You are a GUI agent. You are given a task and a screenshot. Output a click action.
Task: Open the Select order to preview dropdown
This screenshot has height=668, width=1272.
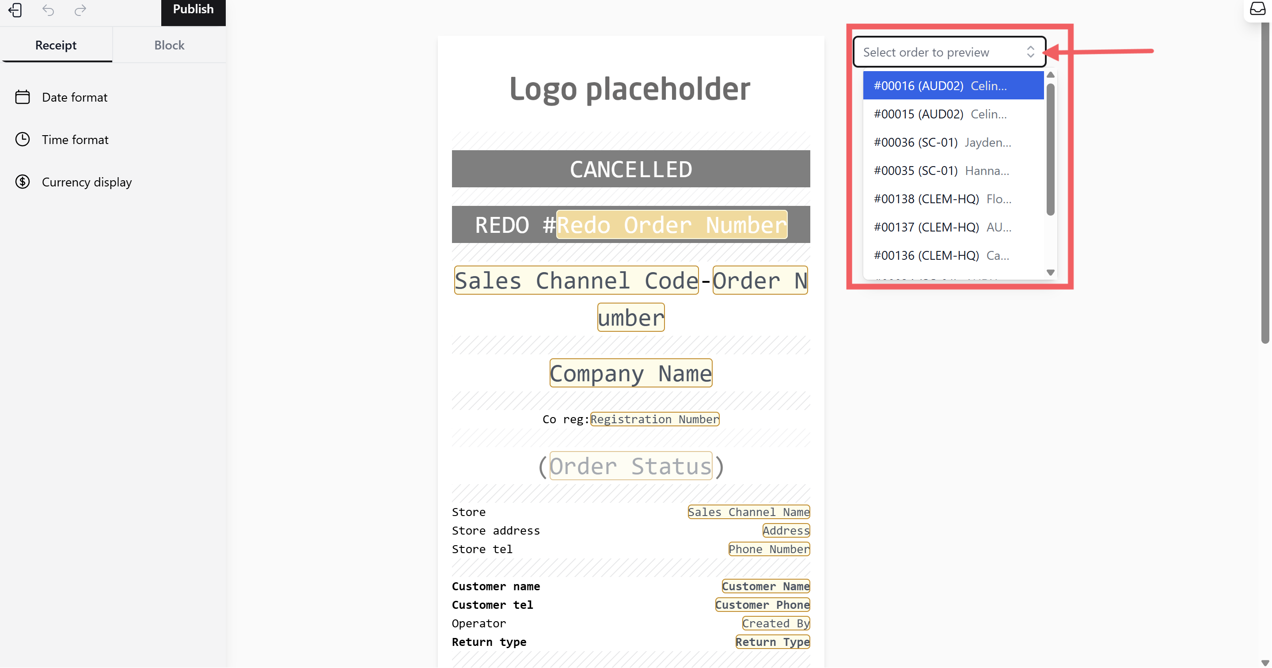949,52
